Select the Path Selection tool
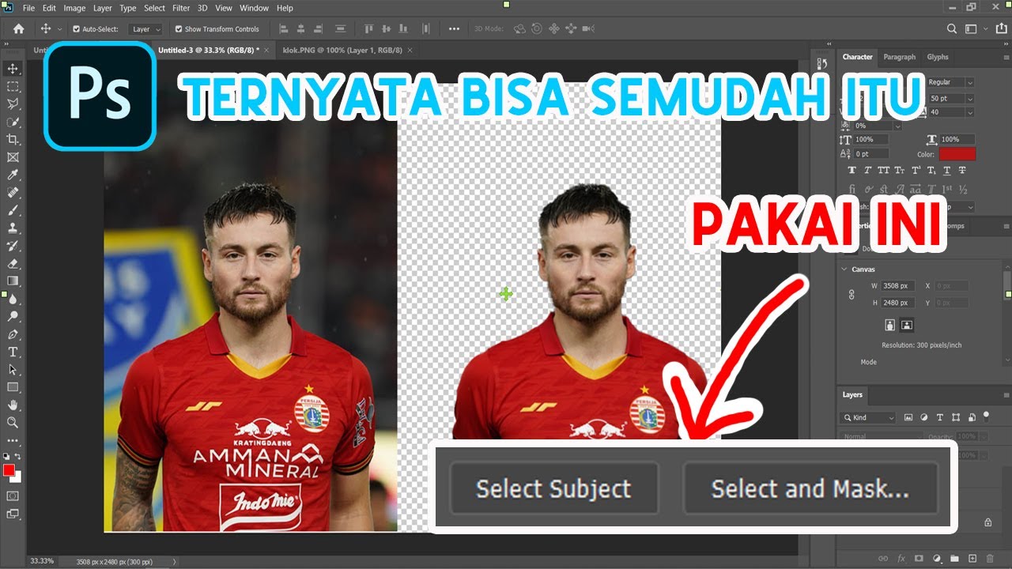 pyautogui.click(x=13, y=369)
